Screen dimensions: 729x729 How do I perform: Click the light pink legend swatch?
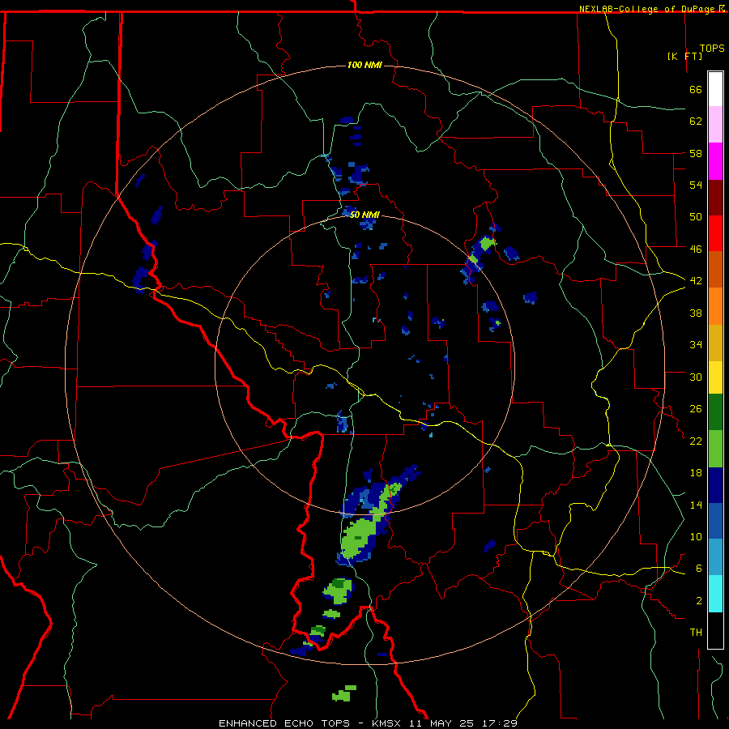[715, 125]
